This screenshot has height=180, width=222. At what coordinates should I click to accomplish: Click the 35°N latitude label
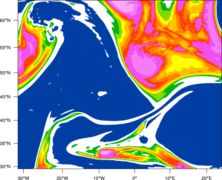pyautogui.click(x=5, y=143)
